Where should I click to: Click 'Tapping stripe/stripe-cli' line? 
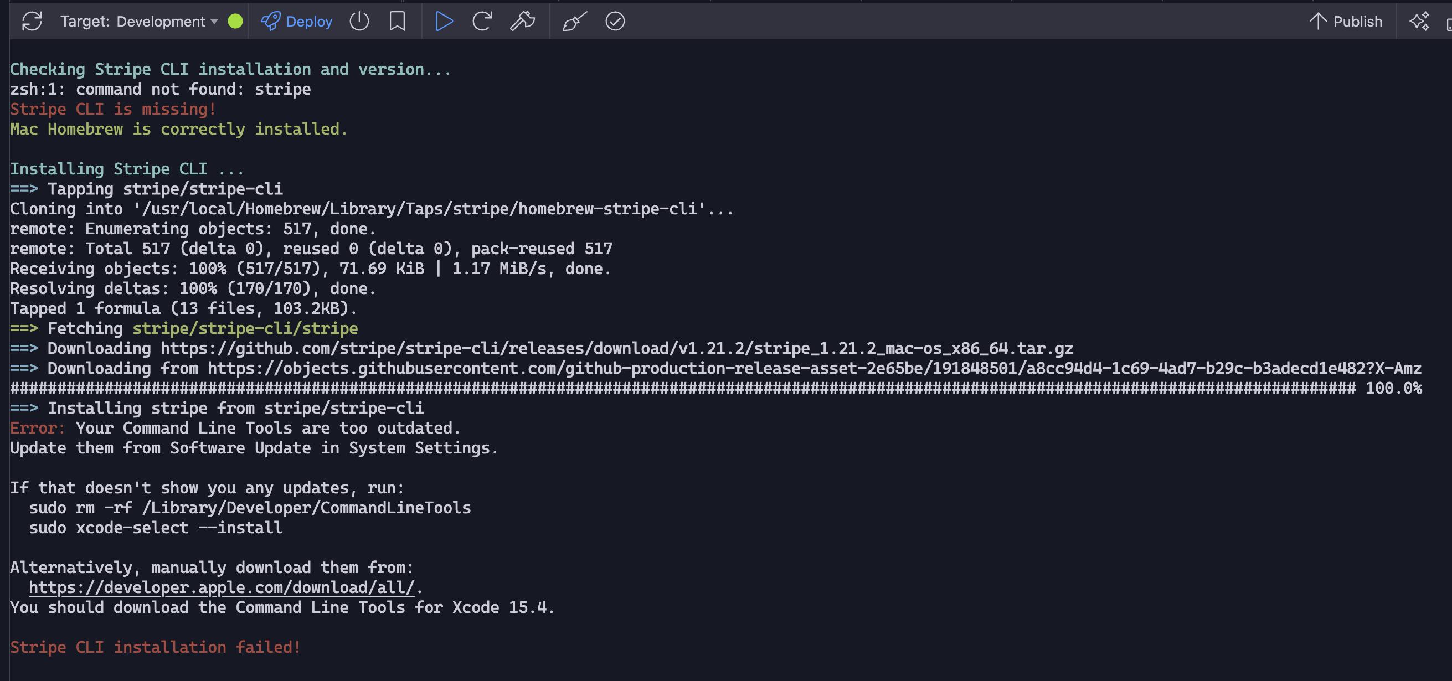pos(147,189)
